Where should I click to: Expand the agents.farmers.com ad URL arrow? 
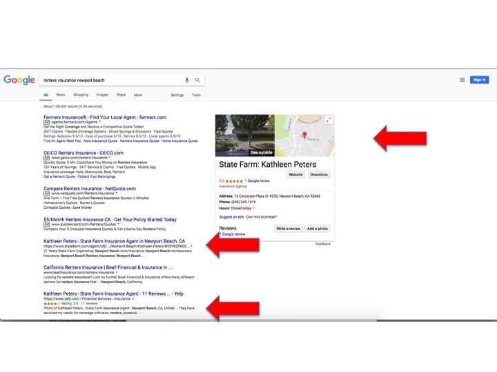[x=100, y=122]
